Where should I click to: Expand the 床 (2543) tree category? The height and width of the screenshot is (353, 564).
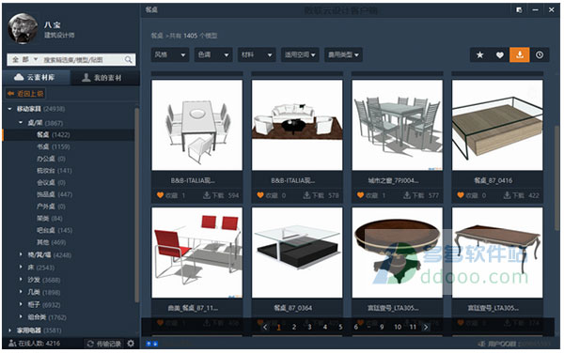[x=21, y=267]
